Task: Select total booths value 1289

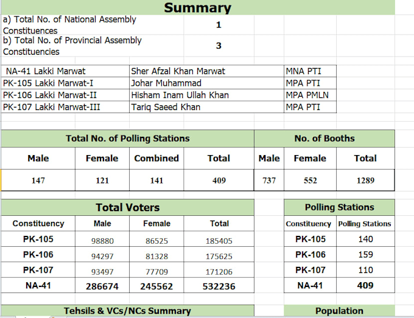Action: pos(365,181)
